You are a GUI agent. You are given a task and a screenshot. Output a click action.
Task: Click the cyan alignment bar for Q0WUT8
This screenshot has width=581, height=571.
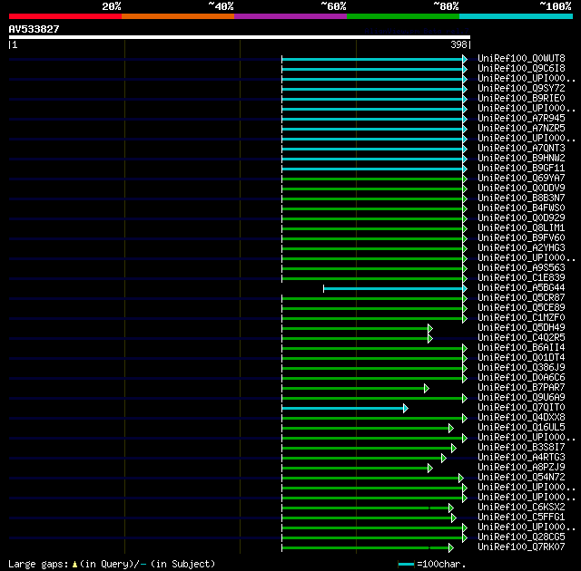[372, 59]
